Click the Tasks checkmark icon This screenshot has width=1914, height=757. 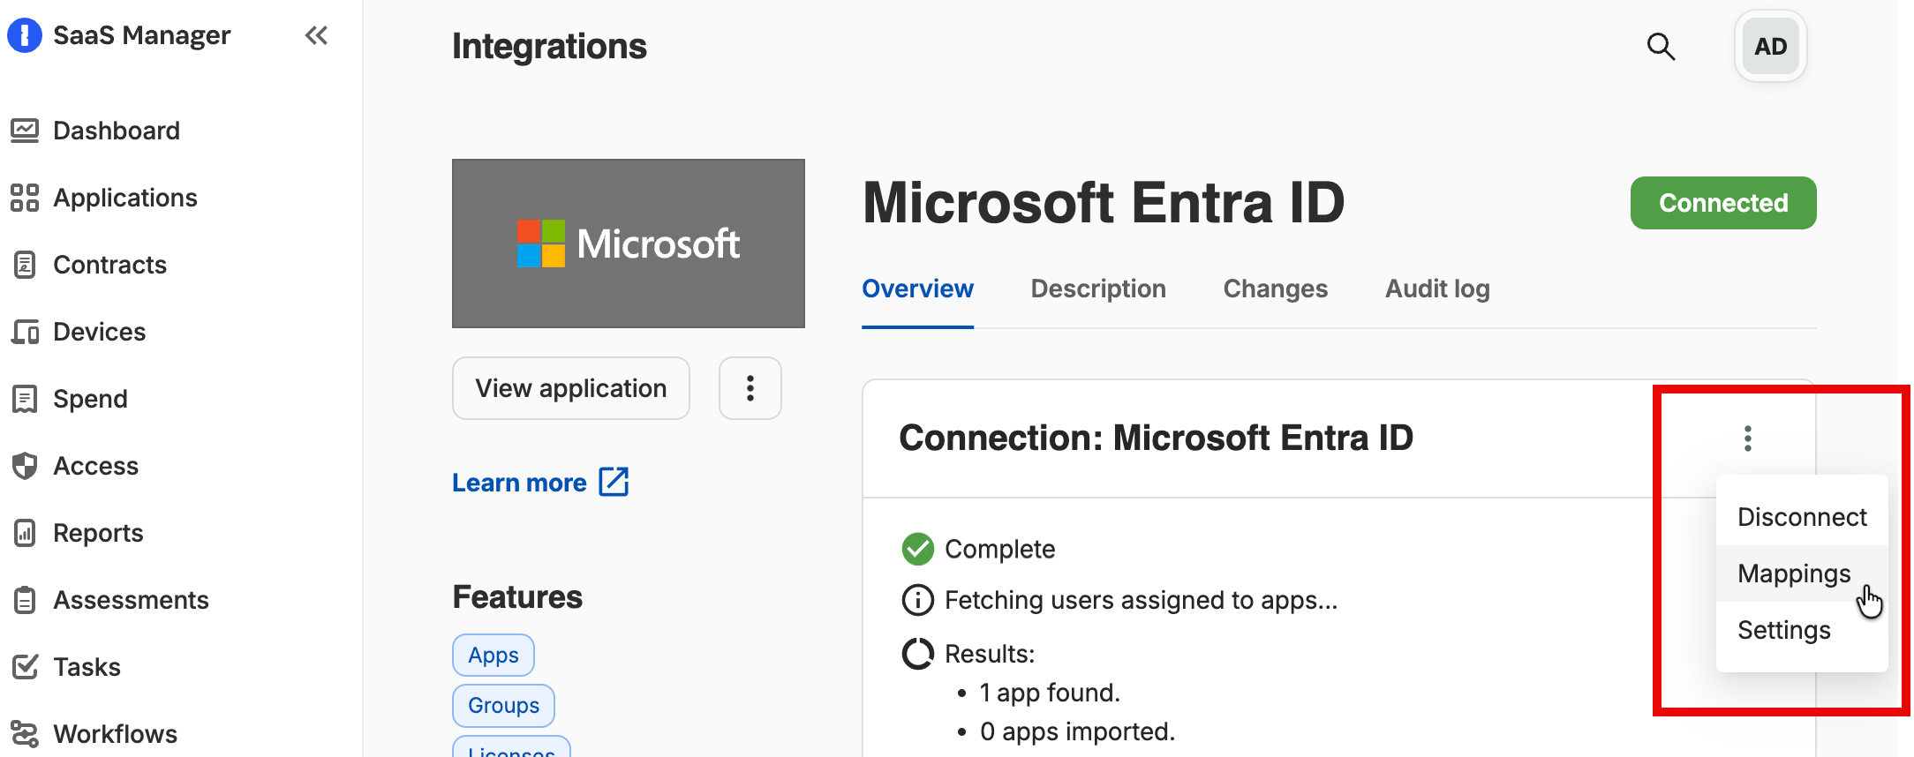(x=25, y=667)
